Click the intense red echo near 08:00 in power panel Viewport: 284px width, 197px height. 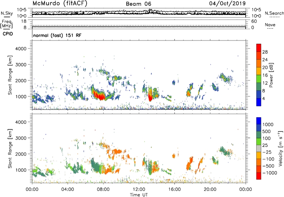(x=100, y=96)
